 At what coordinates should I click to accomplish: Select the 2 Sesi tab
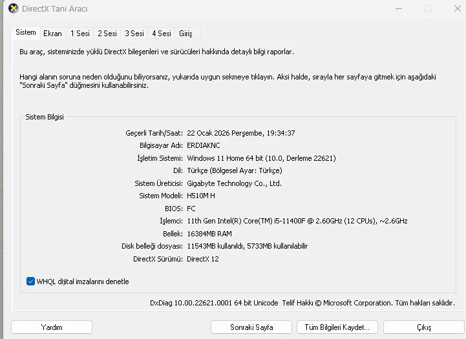coord(107,34)
